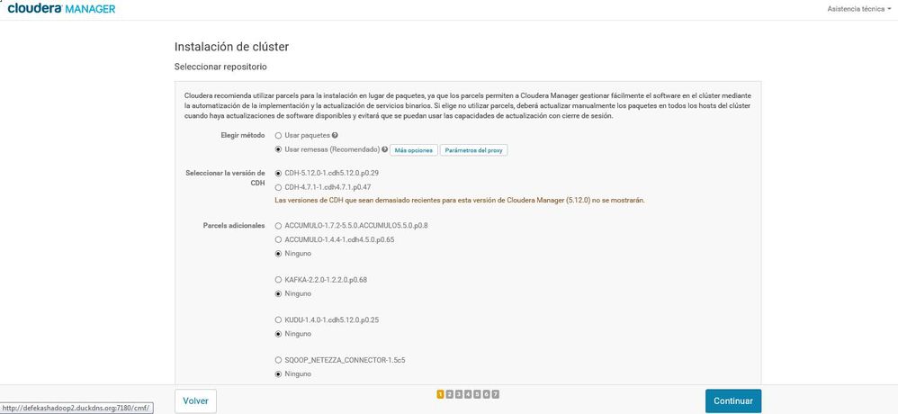
Task: Click current wizard step 1 indicator
Action: [x=441, y=394]
